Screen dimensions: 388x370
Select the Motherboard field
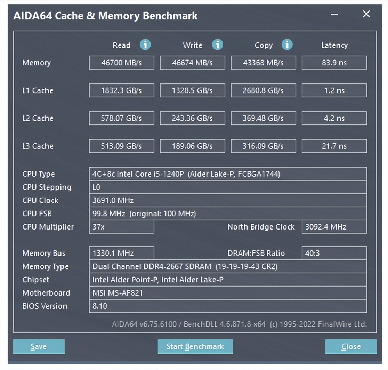click(x=228, y=293)
